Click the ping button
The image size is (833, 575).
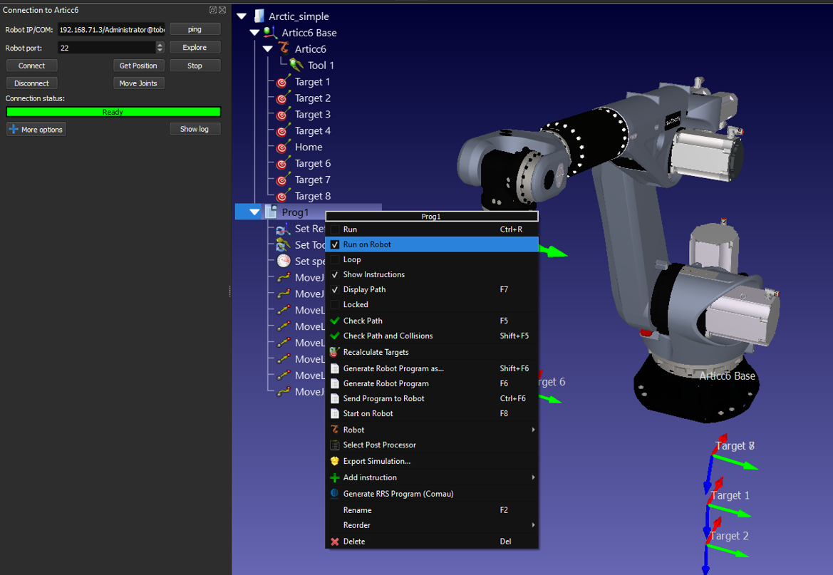tap(195, 29)
